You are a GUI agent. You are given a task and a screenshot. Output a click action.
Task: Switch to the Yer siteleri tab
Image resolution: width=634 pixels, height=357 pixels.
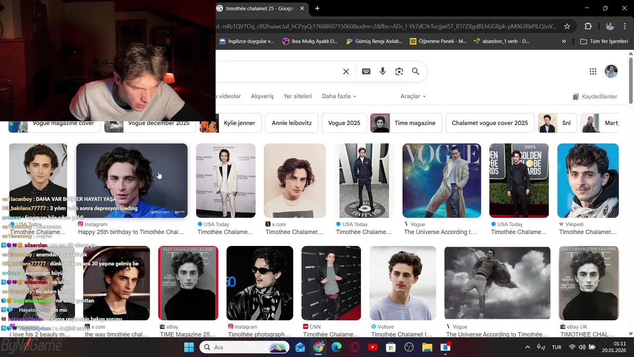point(298,96)
